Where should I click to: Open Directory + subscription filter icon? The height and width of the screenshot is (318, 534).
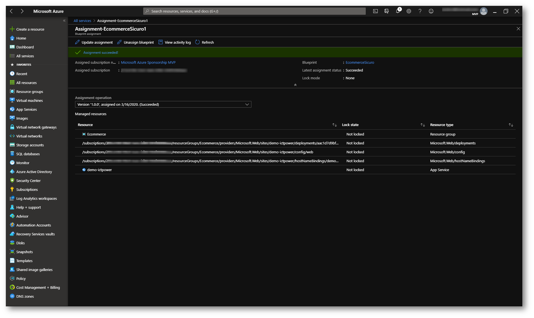point(386,11)
